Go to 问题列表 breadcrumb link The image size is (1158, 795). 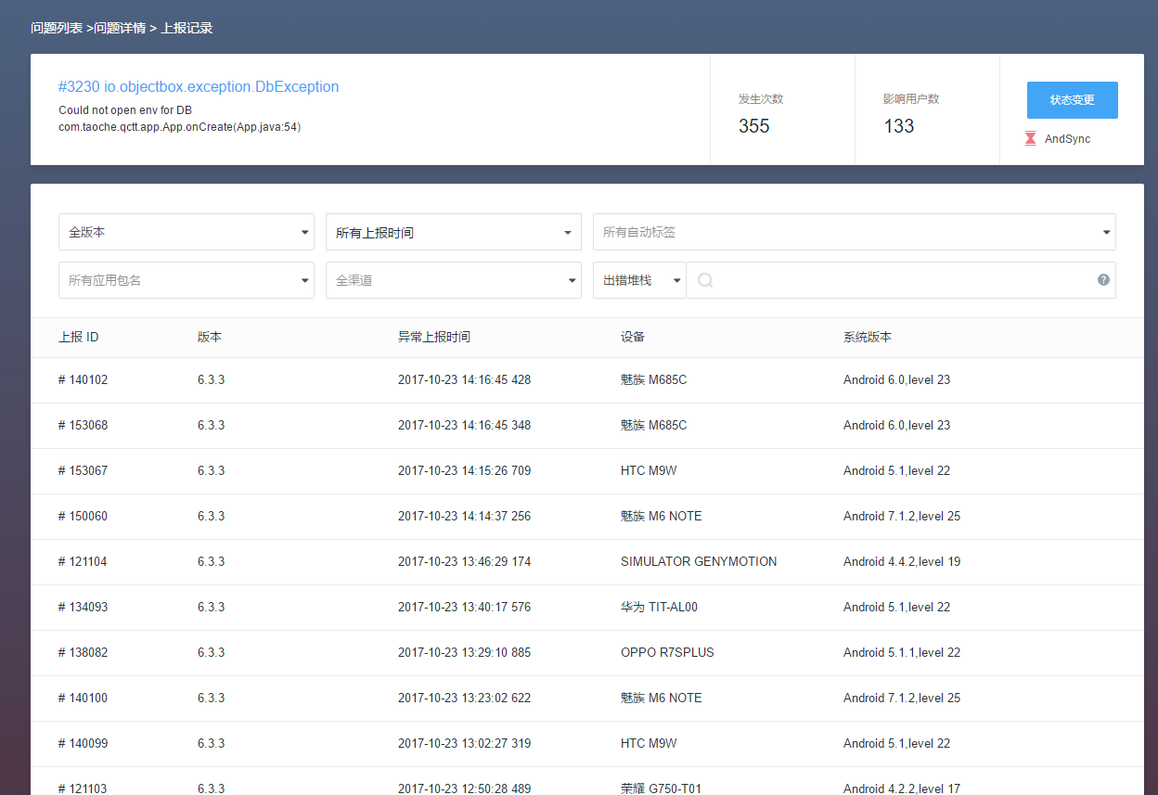click(57, 28)
